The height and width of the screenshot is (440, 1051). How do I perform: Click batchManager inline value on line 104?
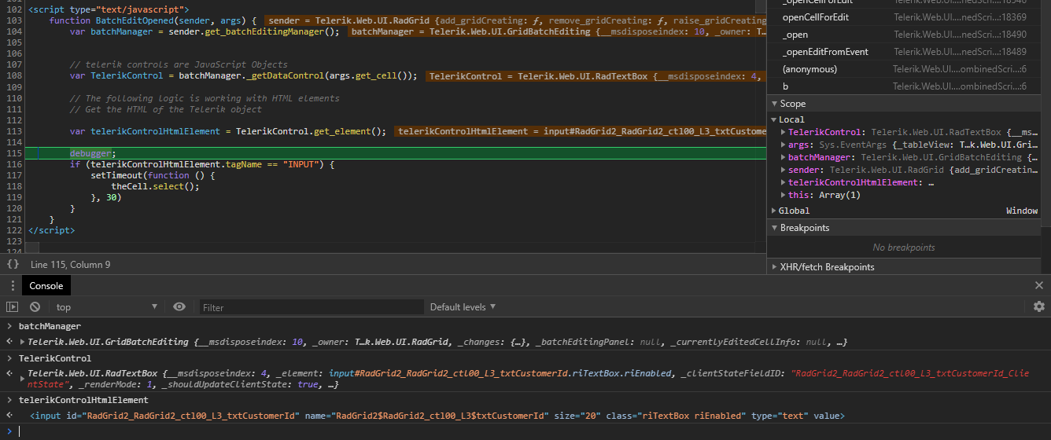pyautogui.click(x=557, y=31)
